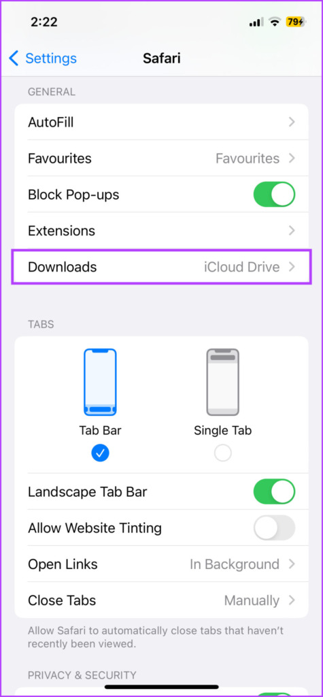Enable Allow Website Tinting switch

tap(274, 528)
